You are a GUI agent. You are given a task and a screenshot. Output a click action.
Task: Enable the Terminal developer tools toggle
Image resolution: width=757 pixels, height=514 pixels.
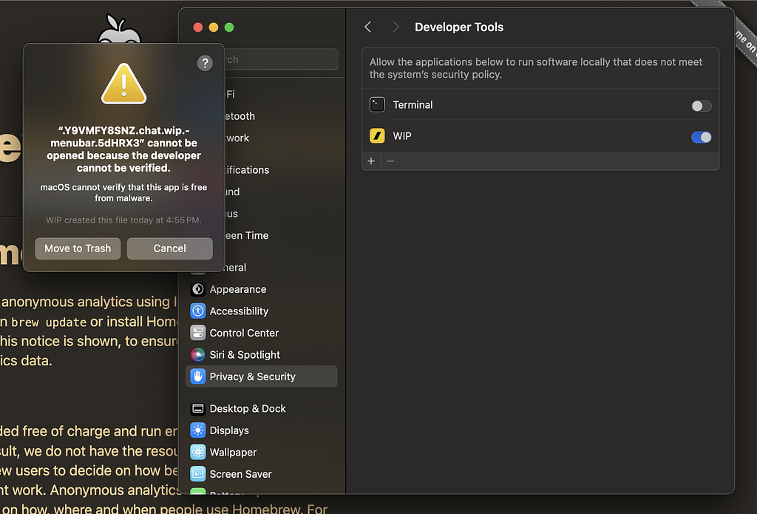pyautogui.click(x=701, y=106)
